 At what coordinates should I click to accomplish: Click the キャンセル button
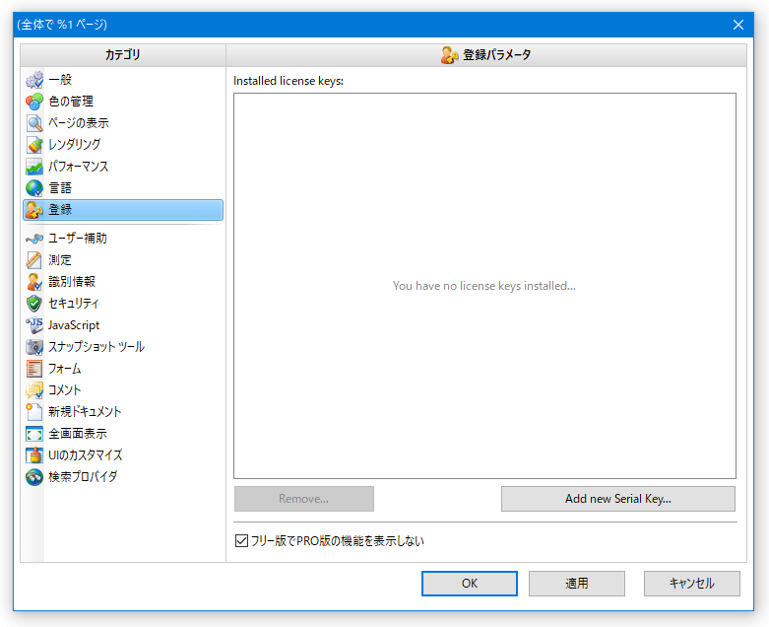(692, 584)
